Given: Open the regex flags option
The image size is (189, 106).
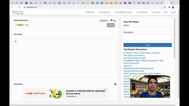Looking at the screenshot, I should click(x=113, y=21).
